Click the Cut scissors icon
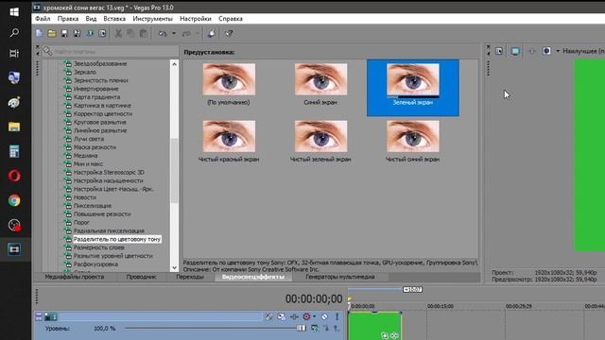Image resolution: width=605 pixels, height=340 pixels. point(118,34)
